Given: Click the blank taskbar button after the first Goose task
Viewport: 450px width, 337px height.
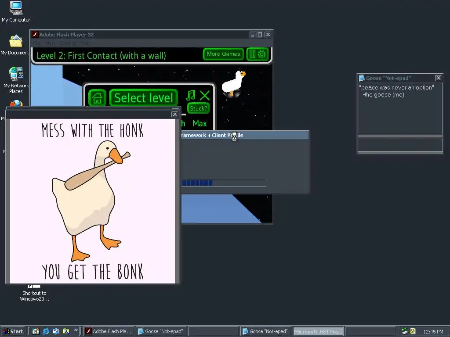Looking at the screenshot, I should [213, 331].
